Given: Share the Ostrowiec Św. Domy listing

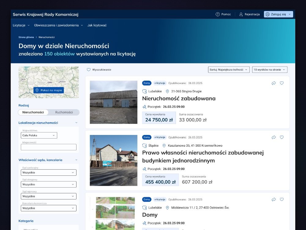Looking at the screenshot, I should point(274,200).
